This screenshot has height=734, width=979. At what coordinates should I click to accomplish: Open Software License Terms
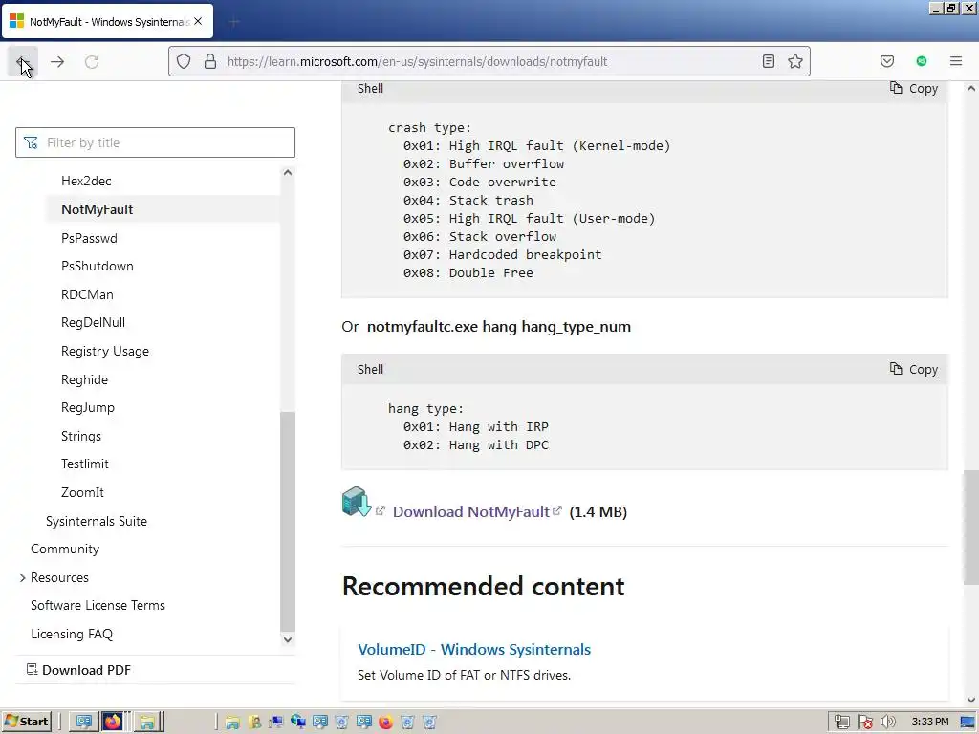98,605
